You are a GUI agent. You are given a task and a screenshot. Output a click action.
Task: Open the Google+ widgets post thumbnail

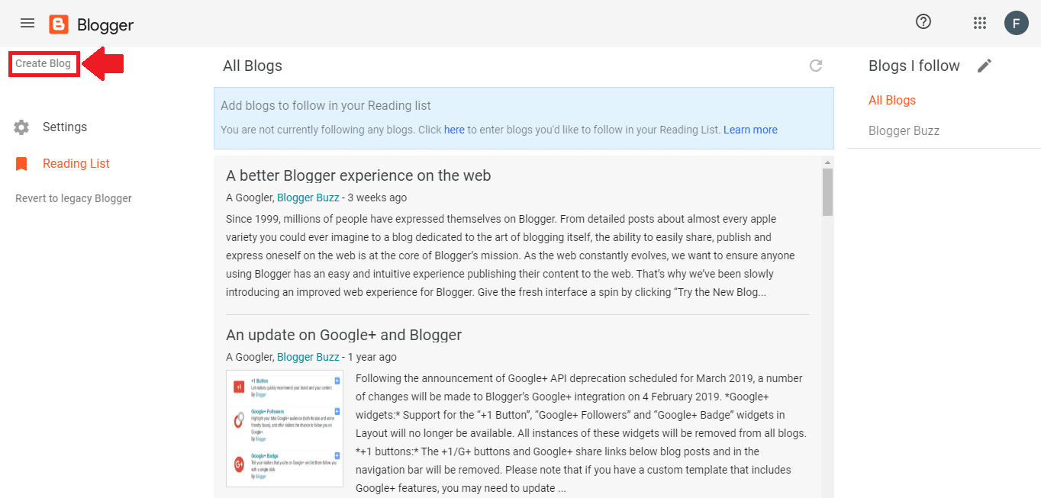coord(285,429)
